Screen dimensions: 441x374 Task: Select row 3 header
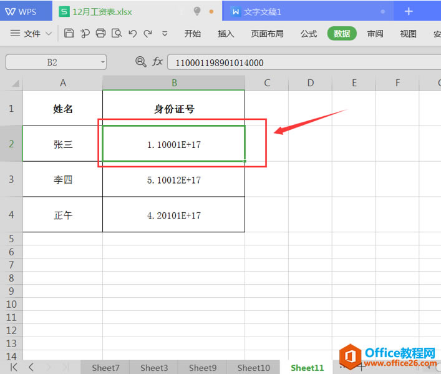(11, 179)
